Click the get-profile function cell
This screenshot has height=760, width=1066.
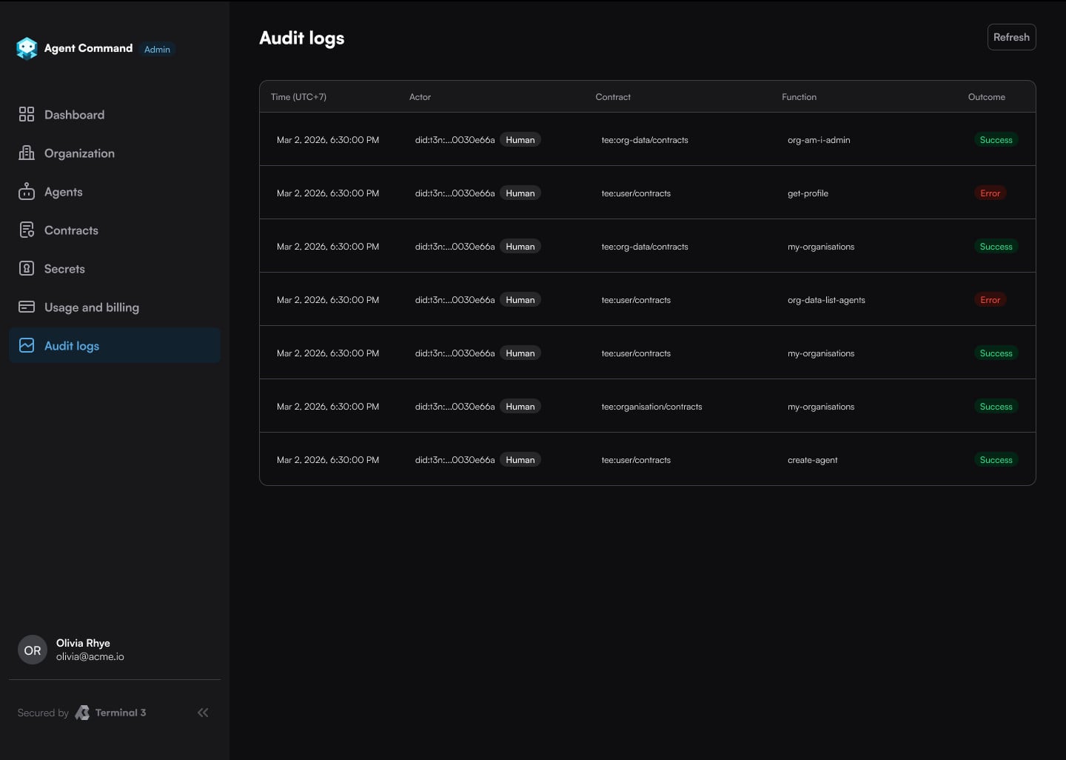click(808, 193)
